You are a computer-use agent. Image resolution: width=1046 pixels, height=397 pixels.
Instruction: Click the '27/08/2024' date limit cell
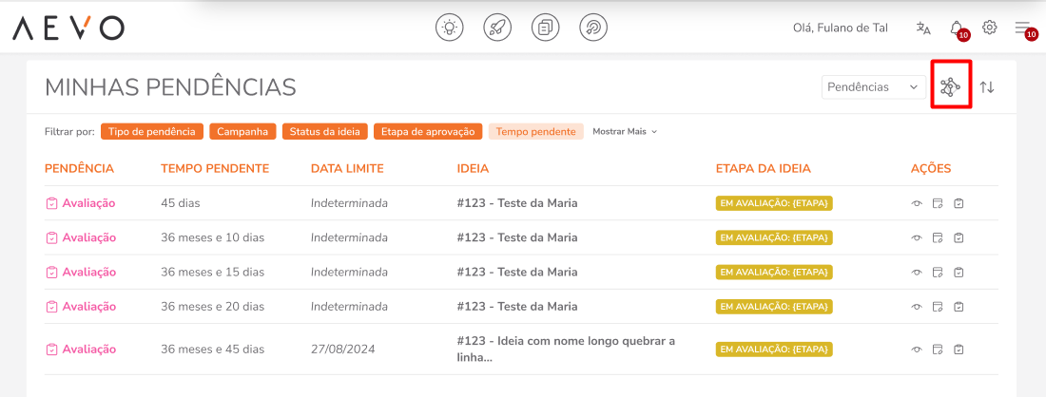coord(343,350)
